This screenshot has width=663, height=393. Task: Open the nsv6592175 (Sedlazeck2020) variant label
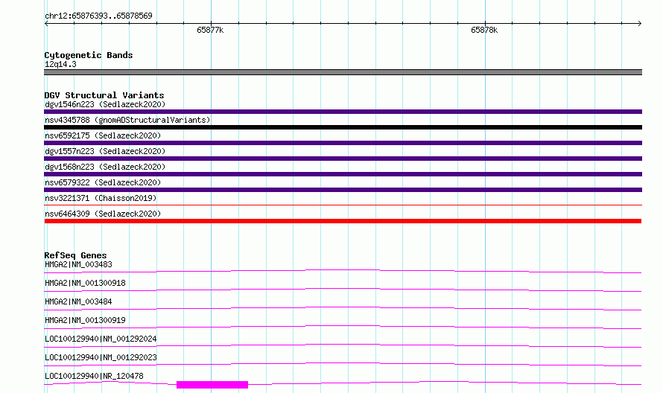click(x=103, y=135)
